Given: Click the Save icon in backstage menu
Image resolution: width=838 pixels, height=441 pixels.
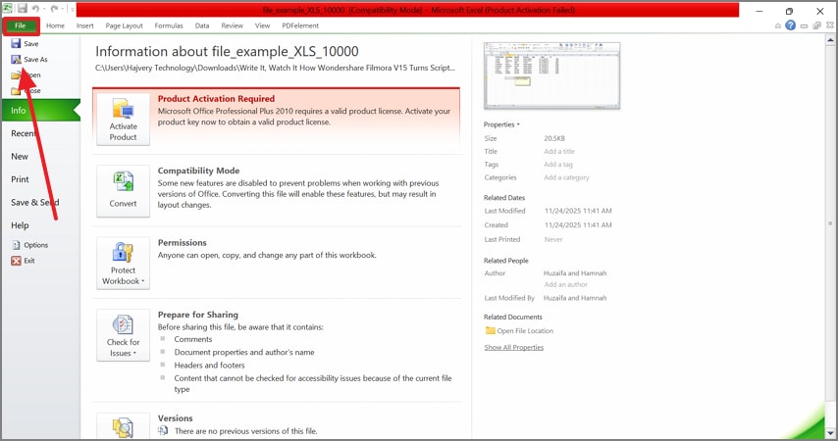Looking at the screenshot, I should pyautogui.click(x=16, y=44).
